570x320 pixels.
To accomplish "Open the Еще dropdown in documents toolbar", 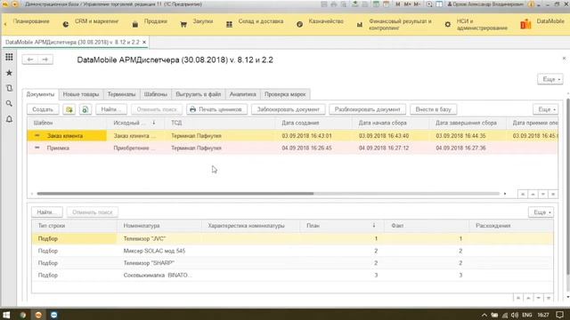I will [546, 109].
